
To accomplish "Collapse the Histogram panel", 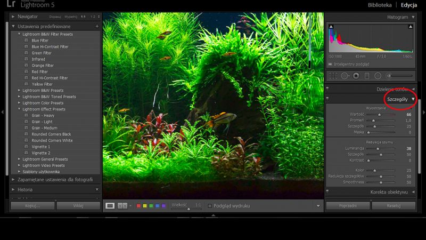I will [x=413, y=17].
